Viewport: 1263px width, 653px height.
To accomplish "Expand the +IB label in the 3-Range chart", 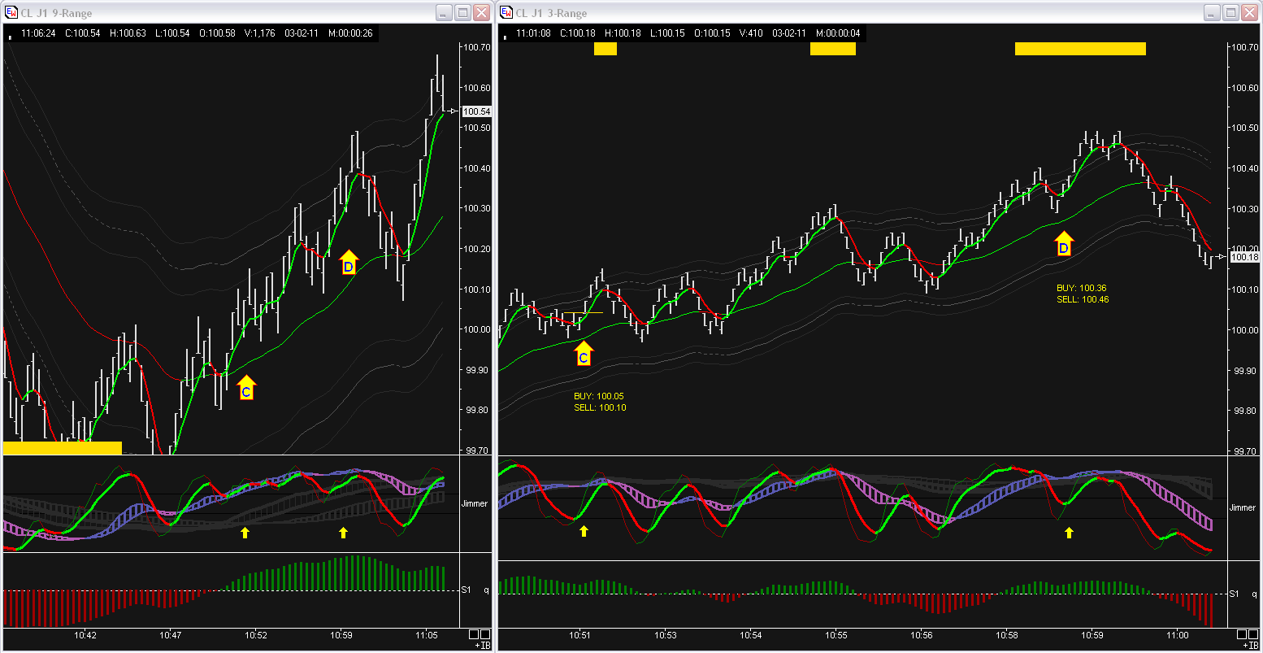I will click(1251, 646).
